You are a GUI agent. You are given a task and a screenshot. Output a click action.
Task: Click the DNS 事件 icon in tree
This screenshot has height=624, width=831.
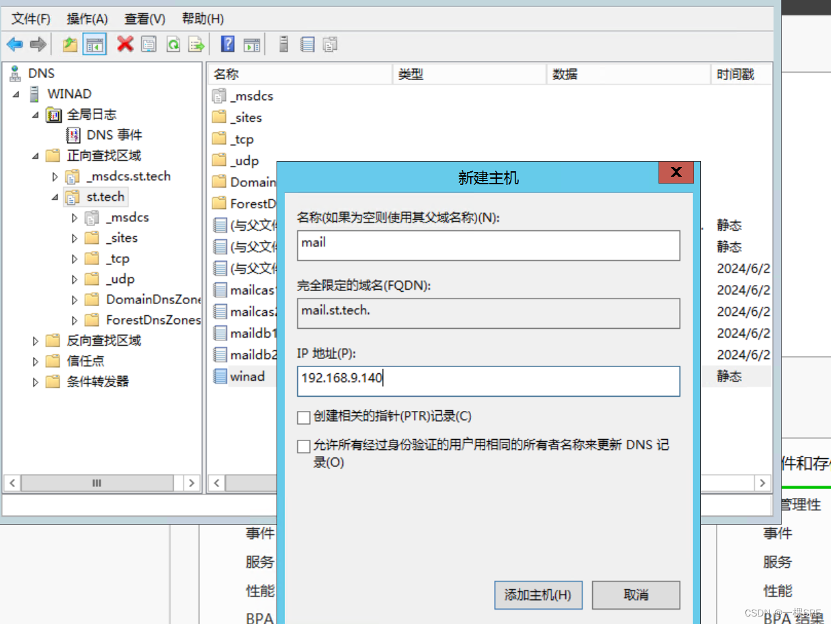(73, 135)
